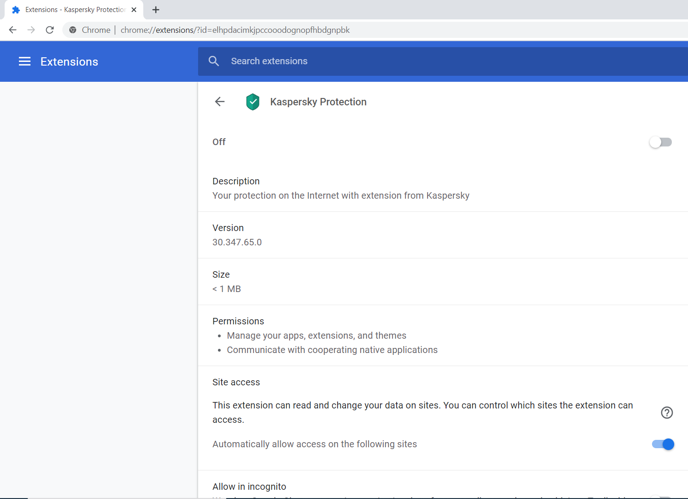Screen dimensions: 688x499
Task: Click the version number 30.347.65.0
Action: pos(237,242)
